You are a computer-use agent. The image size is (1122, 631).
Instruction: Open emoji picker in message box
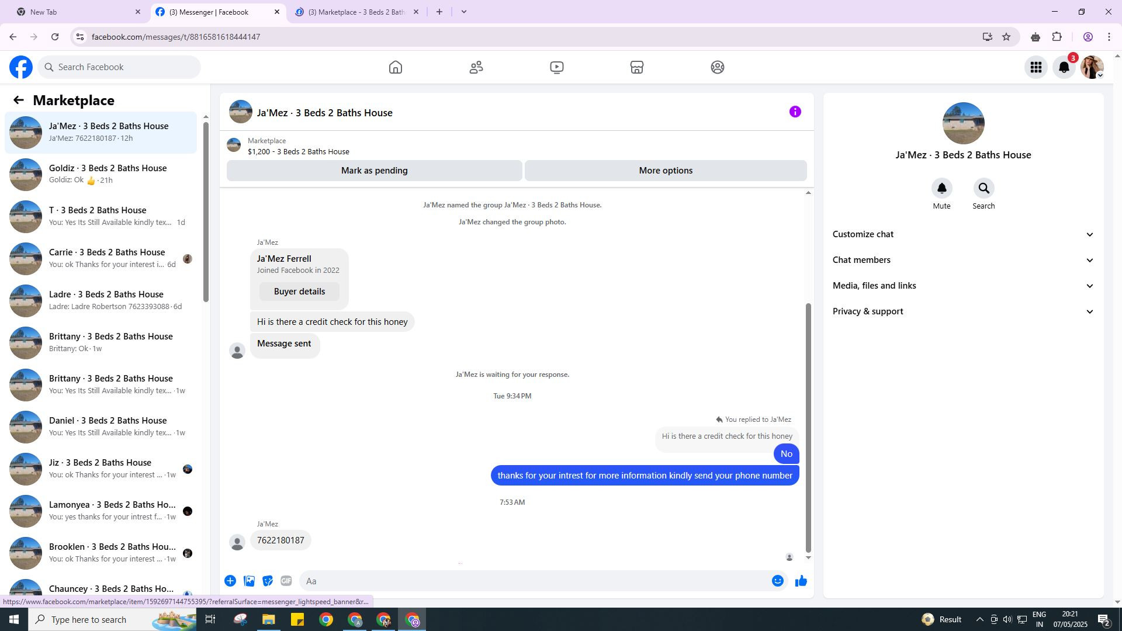point(777,581)
